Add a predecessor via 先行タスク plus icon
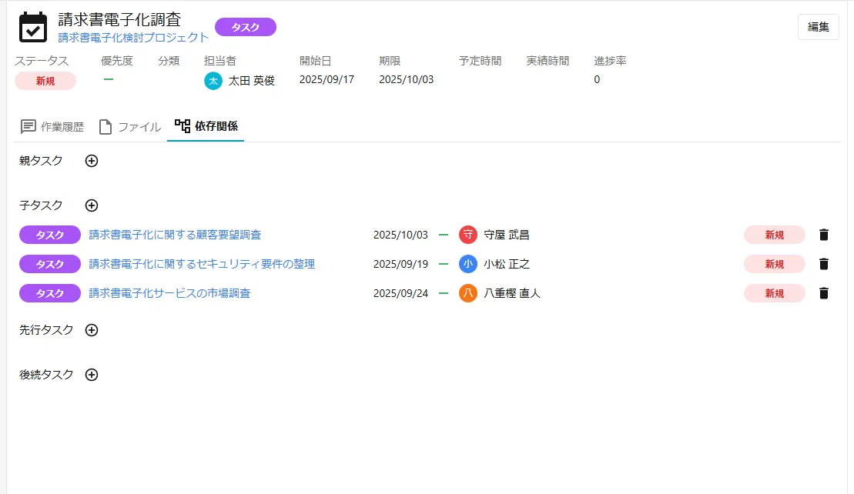 click(92, 330)
